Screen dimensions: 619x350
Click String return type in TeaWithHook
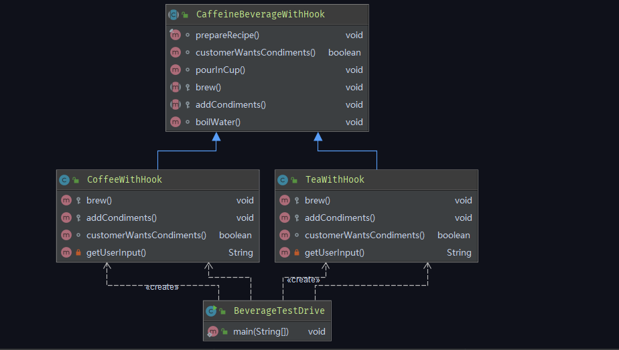(x=459, y=252)
